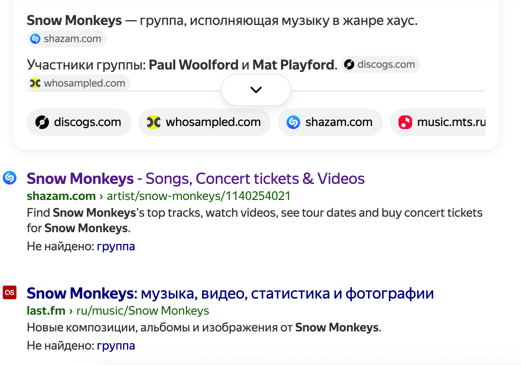The height and width of the screenshot is (365, 521).
Task: Expand the answer with the chevron button
Action: click(256, 90)
